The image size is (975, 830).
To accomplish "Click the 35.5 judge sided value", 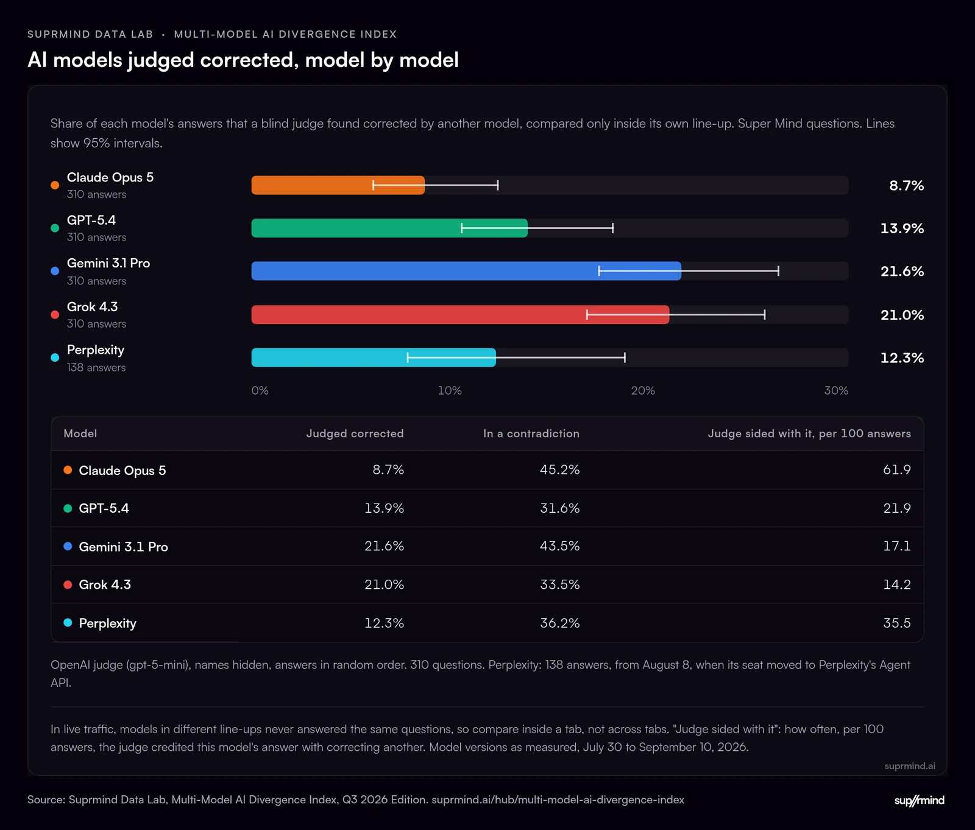I will point(897,623).
